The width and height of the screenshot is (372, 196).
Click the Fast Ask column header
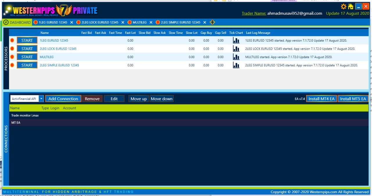[x=101, y=33]
